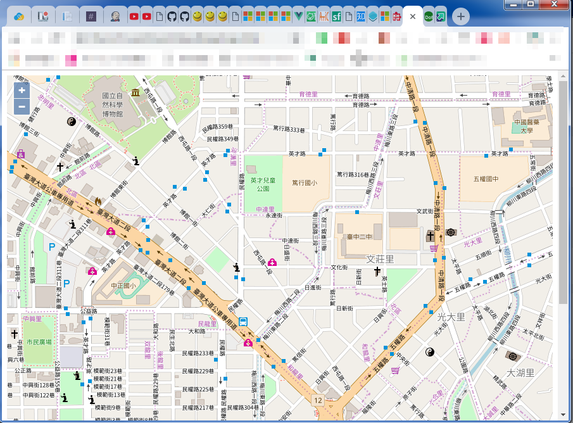This screenshot has height=423, width=573.
Task: Click Buddhist wheel icon near 光大里 label
Action: pyautogui.click(x=451, y=232)
